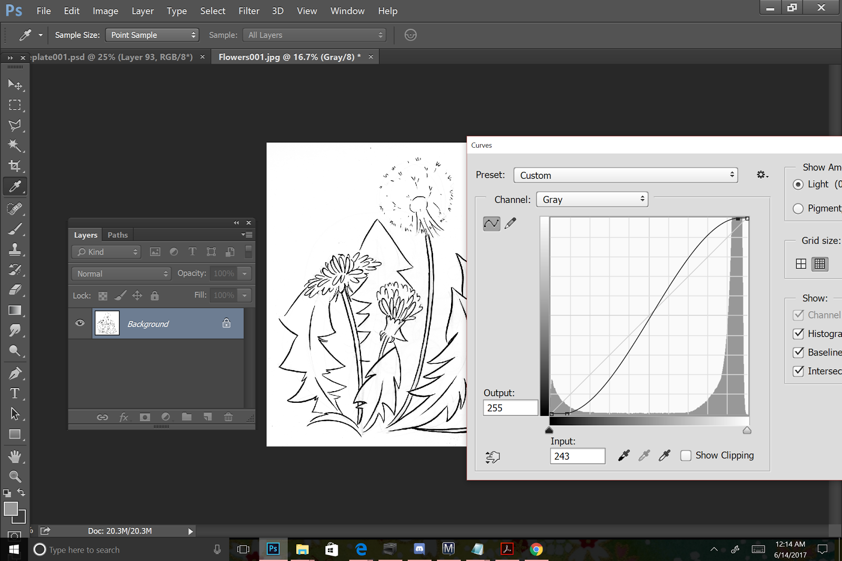
Task: Choose the pencil draw-curve mode icon
Action: point(510,223)
